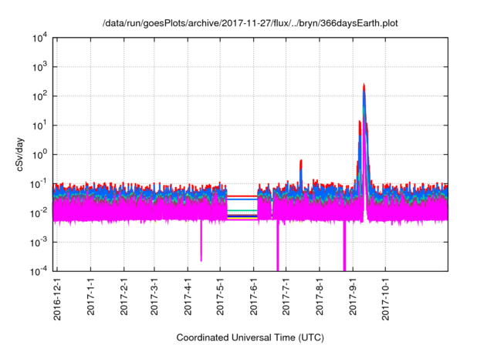Select the 2017-4-1 date tick label
Viewport: 494px width, 345px height.
point(188,300)
